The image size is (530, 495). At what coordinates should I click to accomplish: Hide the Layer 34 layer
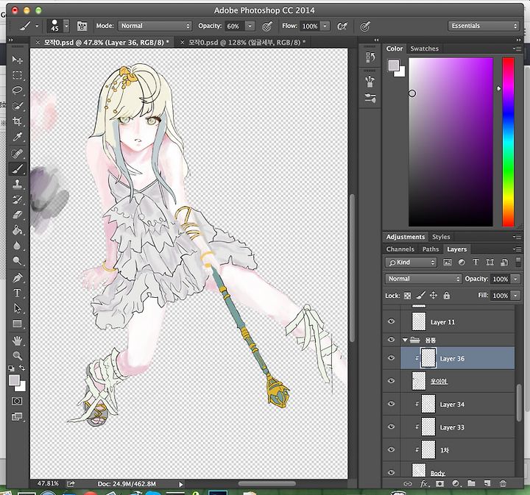[x=391, y=404]
